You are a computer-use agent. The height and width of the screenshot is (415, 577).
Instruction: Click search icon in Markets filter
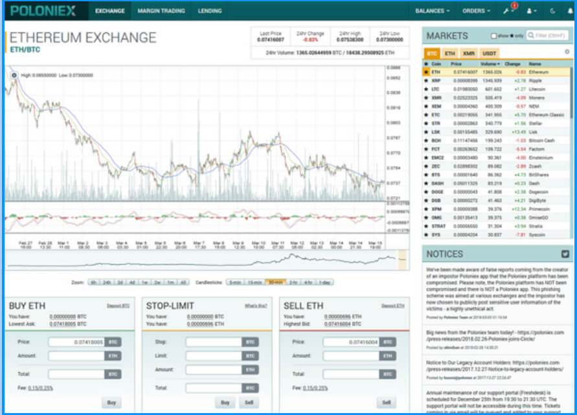click(x=530, y=36)
